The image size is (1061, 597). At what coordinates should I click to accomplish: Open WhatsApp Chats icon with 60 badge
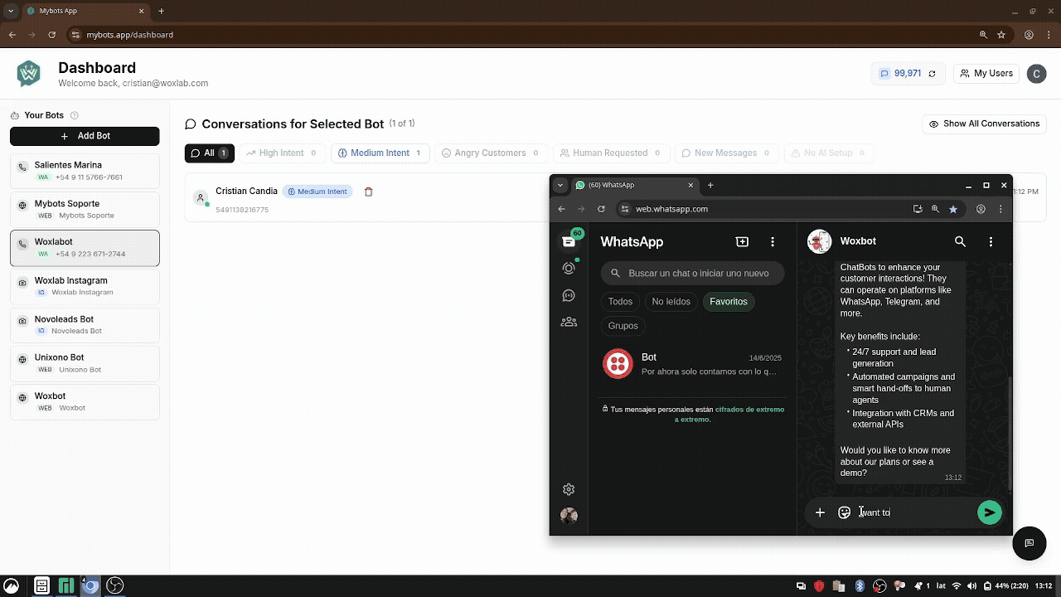(569, 241)
